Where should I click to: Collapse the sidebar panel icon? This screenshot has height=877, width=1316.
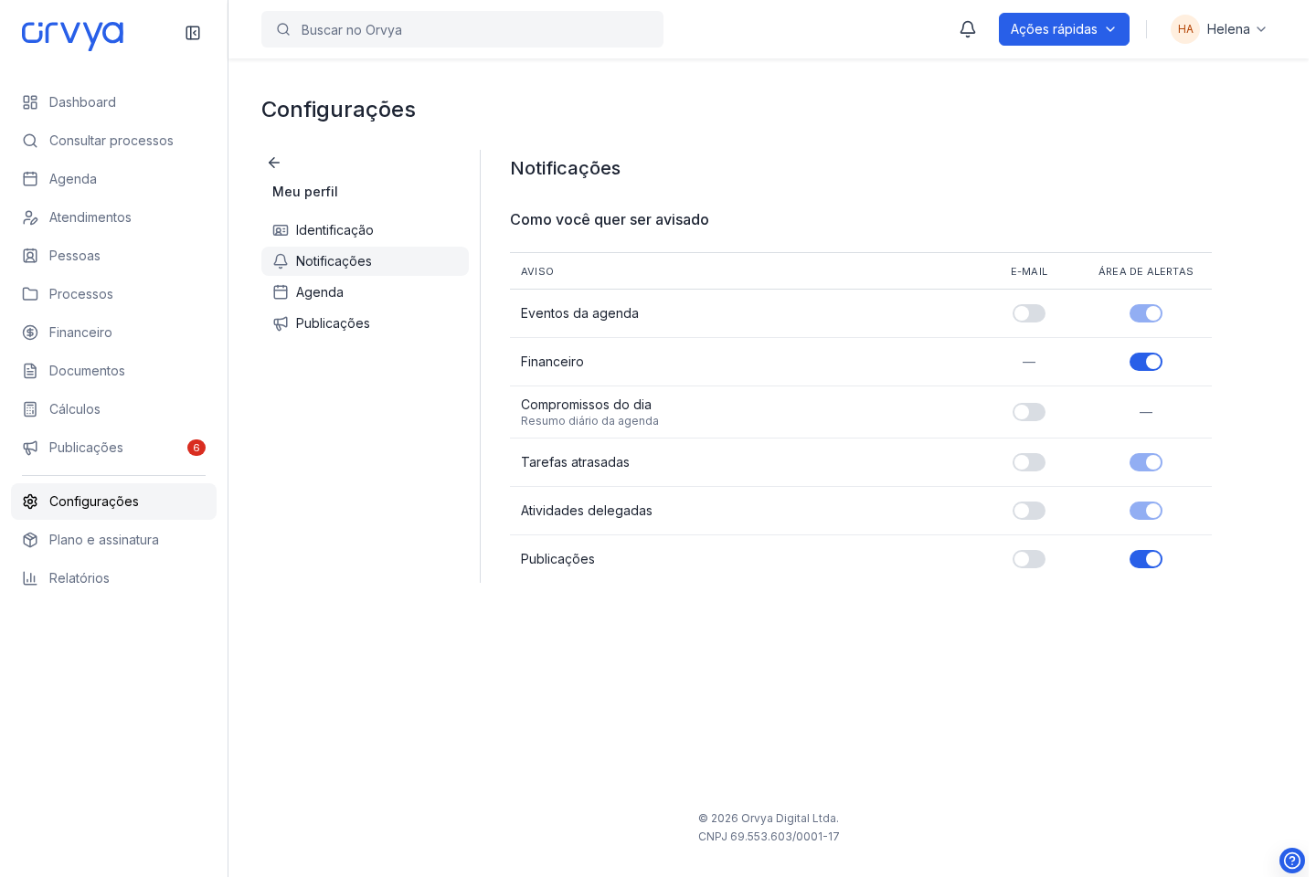(193, 33)
